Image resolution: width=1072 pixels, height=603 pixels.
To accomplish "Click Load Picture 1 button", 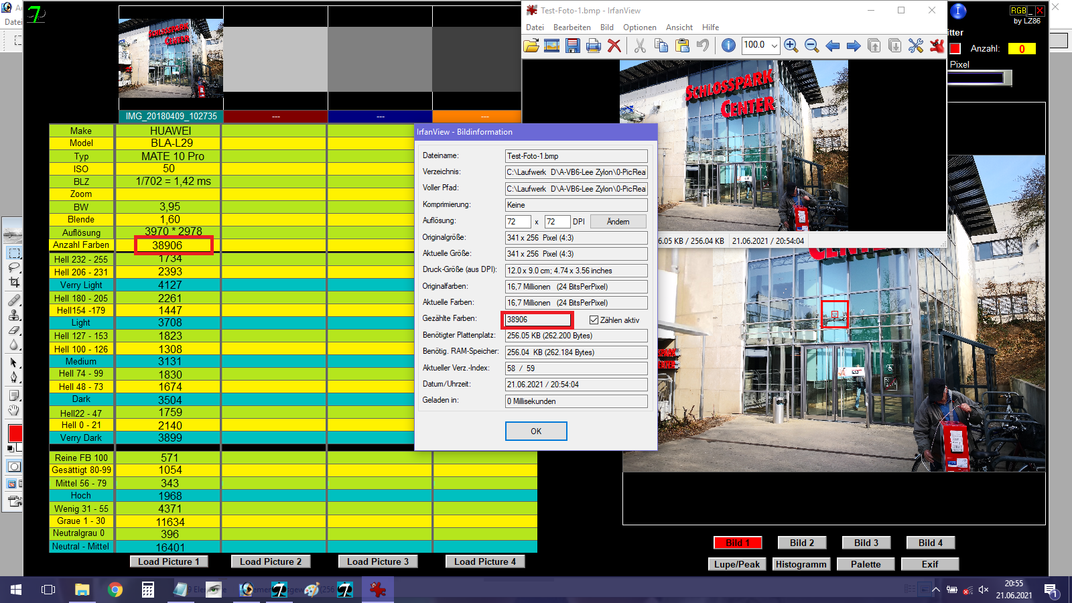I will [169, 561].
